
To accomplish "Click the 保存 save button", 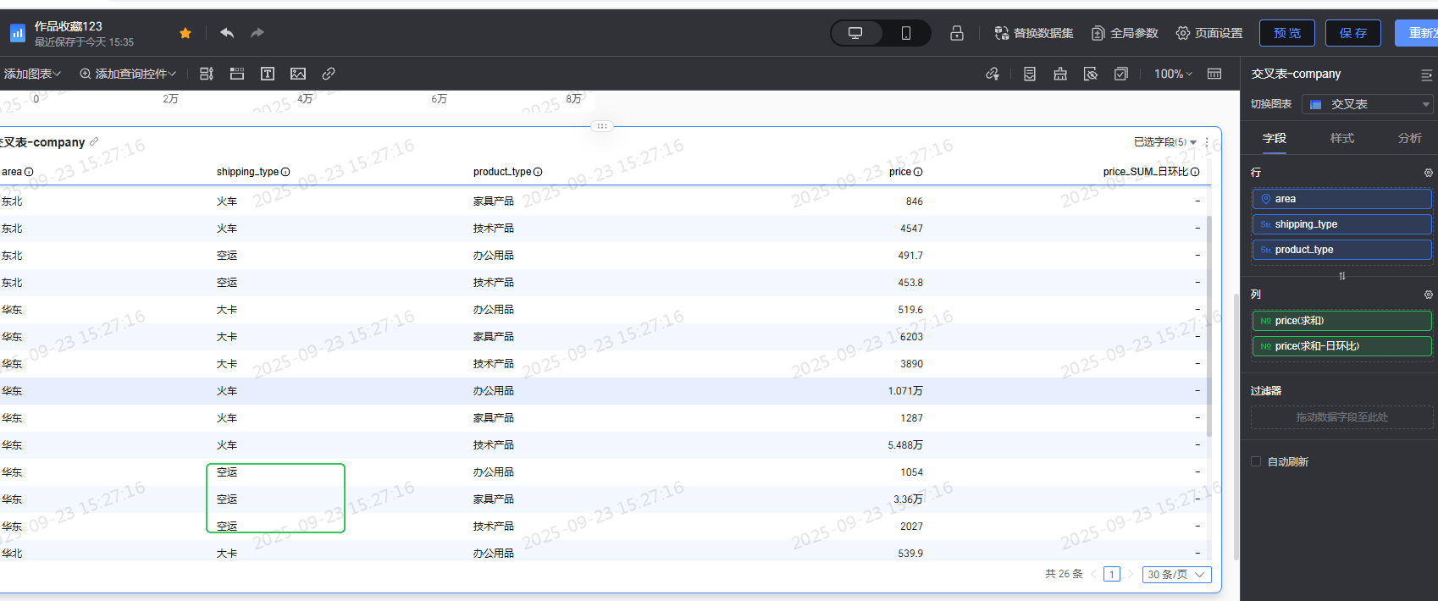I will [x=1352, y=33].
